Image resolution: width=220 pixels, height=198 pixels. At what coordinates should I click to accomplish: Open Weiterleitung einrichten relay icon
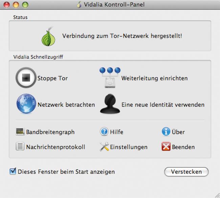pos(110,78)
